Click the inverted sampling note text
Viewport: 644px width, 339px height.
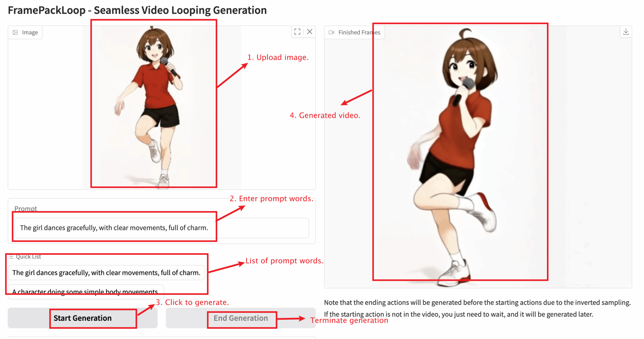tap(477, 303)
